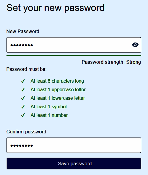
Task: Click the checkmark next to lowercase letter
Action: pyautogui.click(x=23, y=98)
